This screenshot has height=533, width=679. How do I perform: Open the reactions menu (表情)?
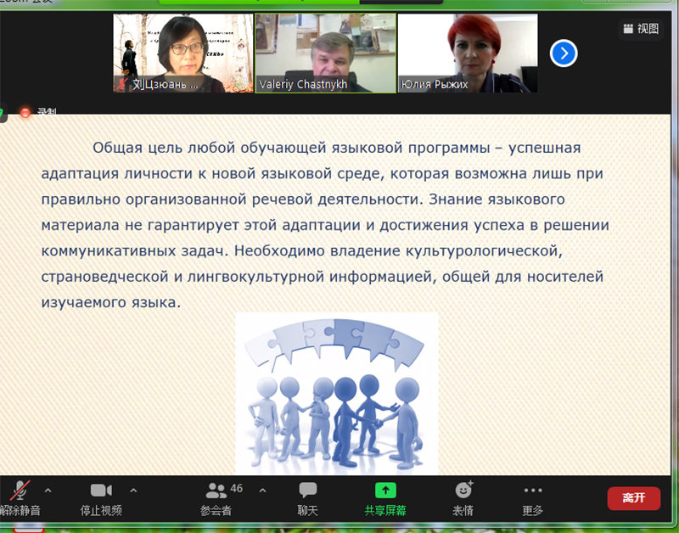(463, 497)
